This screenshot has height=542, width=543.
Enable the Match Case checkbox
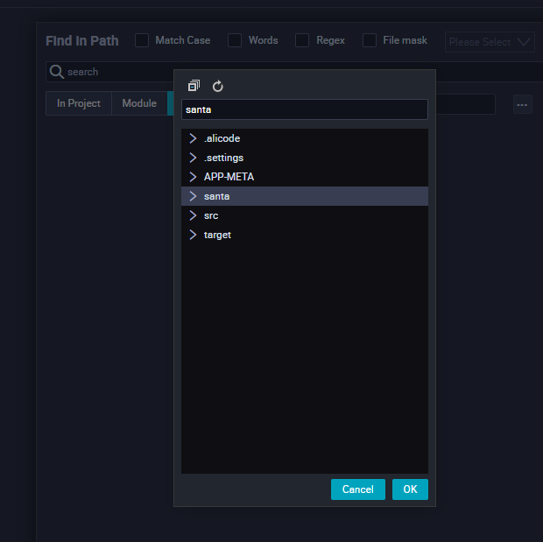point(142,40)
